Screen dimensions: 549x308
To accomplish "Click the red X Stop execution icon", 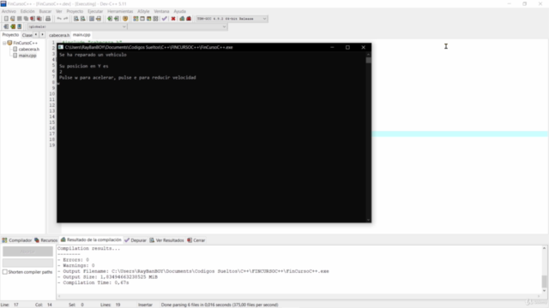I will (173, 19).
